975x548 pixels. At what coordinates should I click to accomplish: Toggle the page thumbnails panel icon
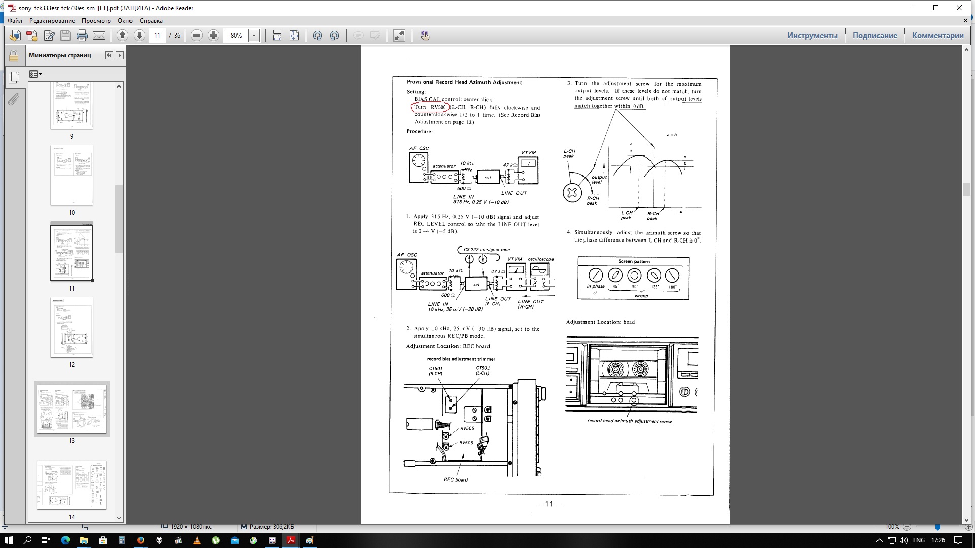click(x=14, y=77)
